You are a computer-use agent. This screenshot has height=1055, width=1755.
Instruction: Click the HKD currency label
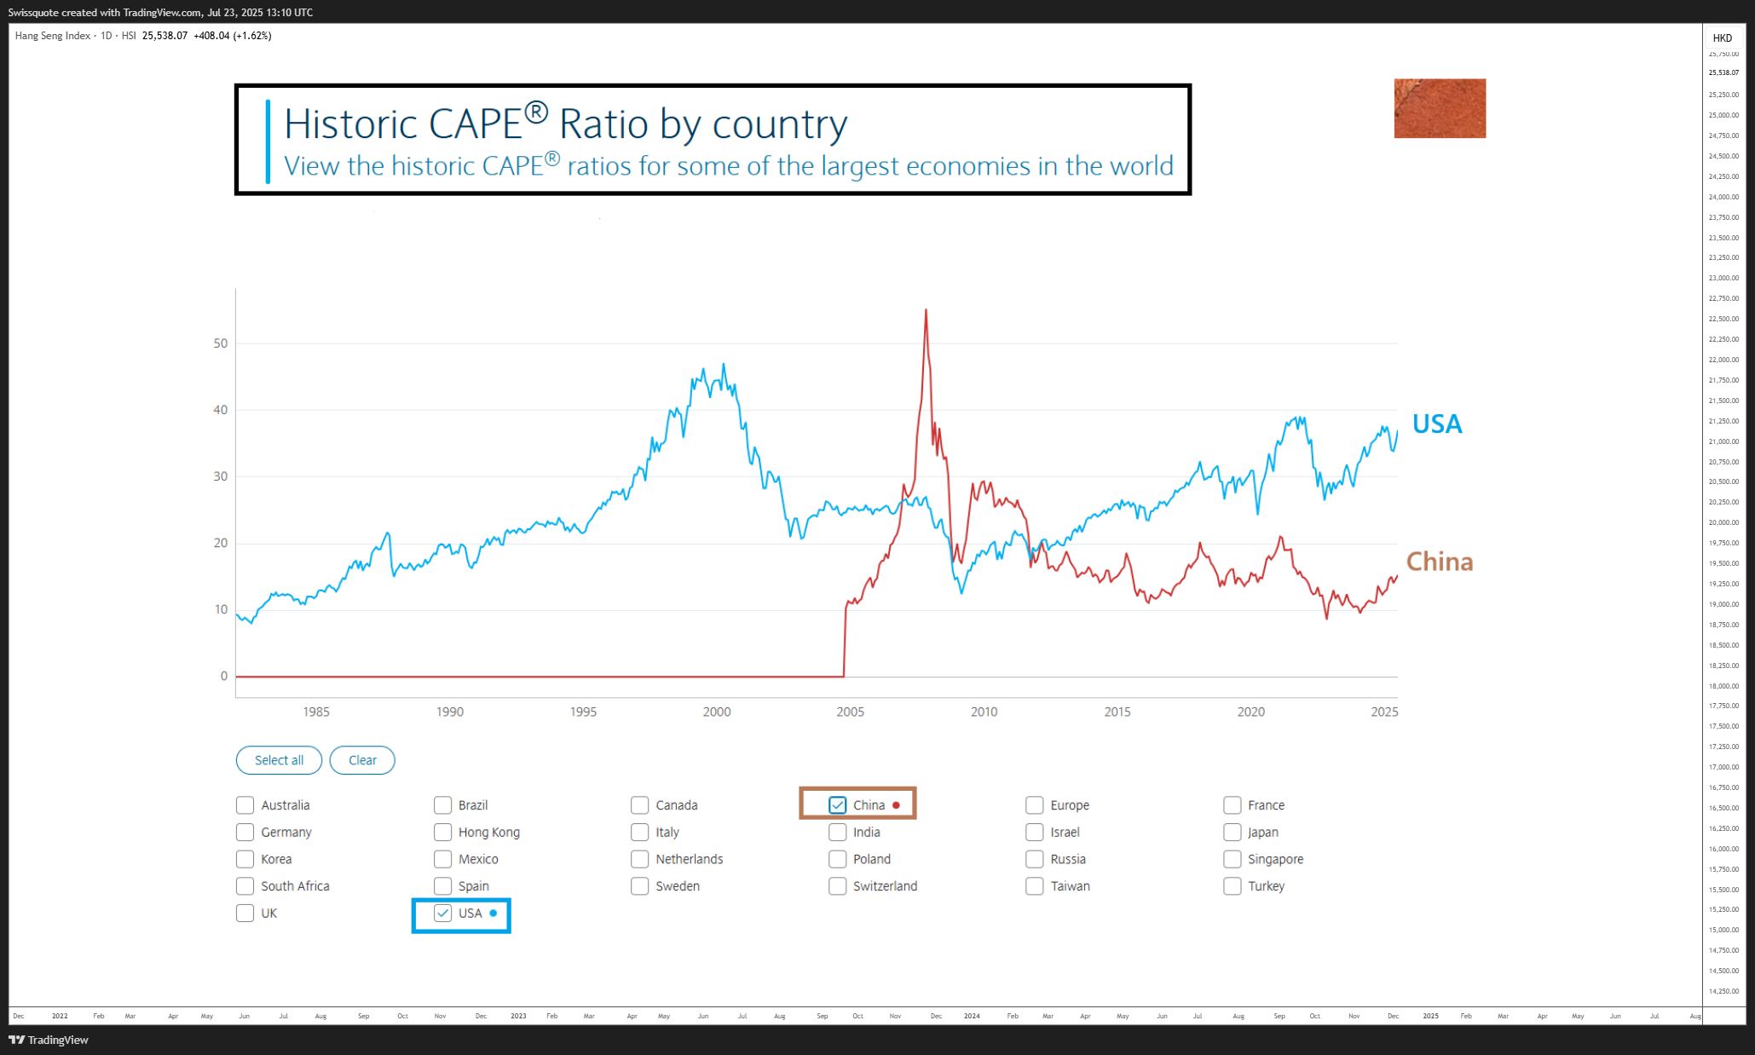1722,37
